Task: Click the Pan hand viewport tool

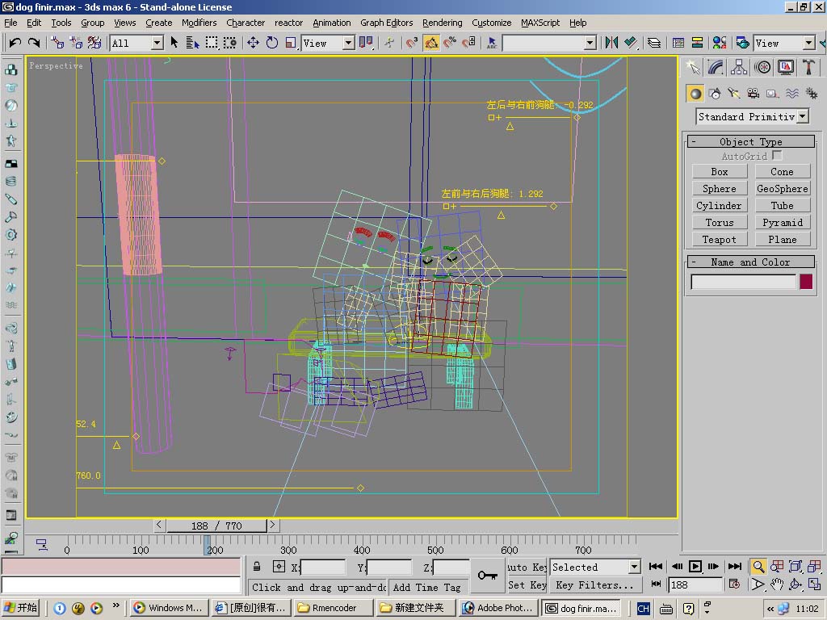Action: [777, 584]
